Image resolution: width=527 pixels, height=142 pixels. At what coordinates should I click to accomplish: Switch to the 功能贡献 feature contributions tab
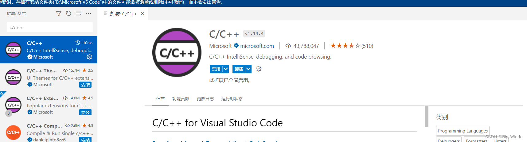click(x=181, y=99)
